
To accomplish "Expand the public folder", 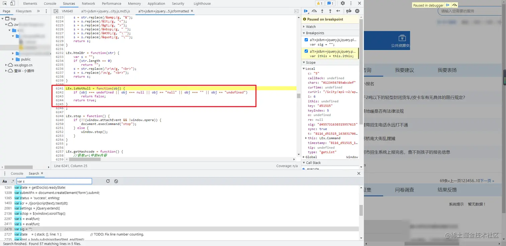I will (x=13, y=59).
